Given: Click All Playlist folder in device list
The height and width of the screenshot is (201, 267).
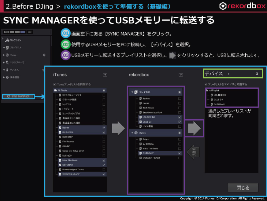Looking at the screenshot, I should (x=213, y=90).
